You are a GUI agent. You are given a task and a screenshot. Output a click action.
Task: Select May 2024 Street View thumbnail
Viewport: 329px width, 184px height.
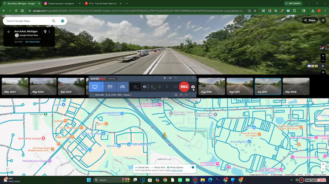click(15, 87)
